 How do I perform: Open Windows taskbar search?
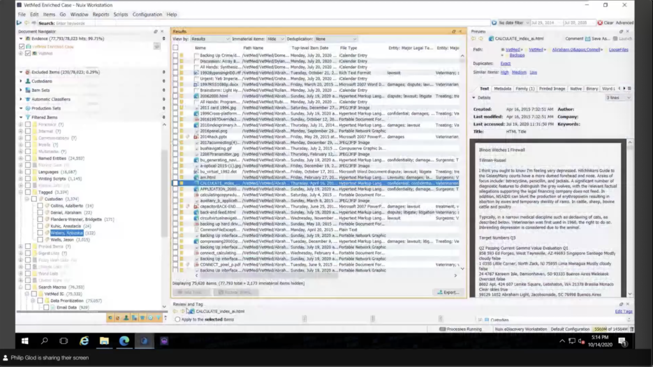[44, 341]
